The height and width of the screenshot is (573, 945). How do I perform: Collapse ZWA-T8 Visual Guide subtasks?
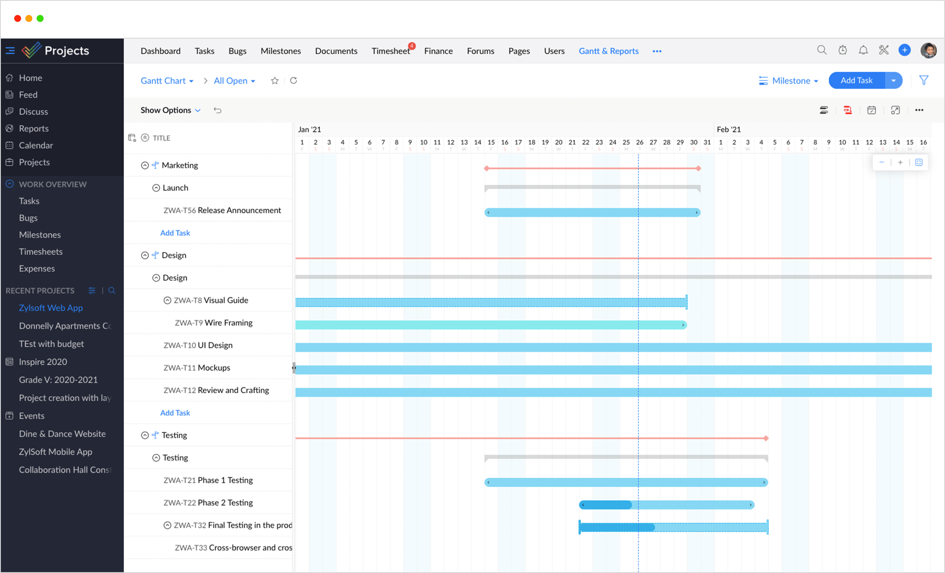click(x=168, y=300)
